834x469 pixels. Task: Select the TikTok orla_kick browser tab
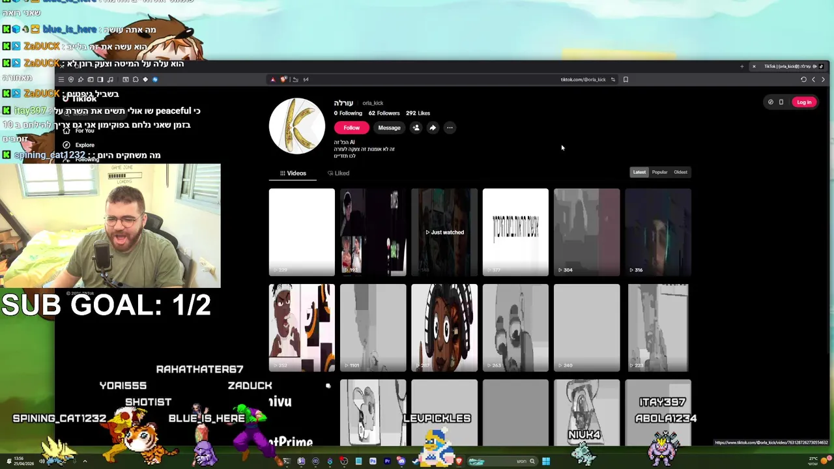point(788,66)
